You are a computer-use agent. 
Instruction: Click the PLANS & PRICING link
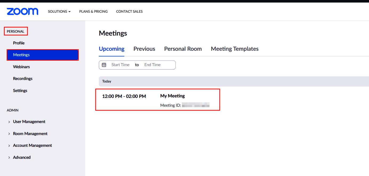click(x=93, y=11)
